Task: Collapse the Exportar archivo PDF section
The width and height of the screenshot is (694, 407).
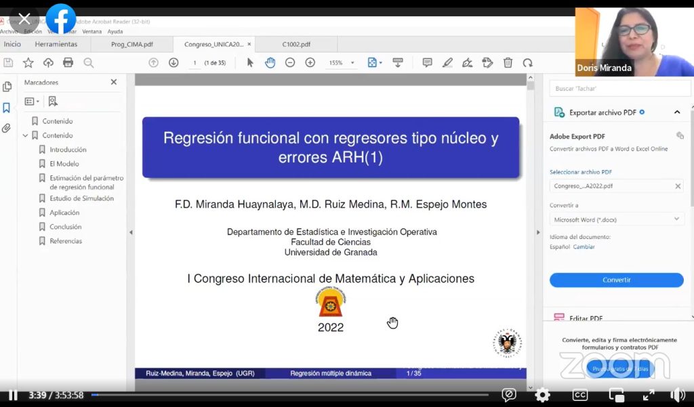Action: 676,112
